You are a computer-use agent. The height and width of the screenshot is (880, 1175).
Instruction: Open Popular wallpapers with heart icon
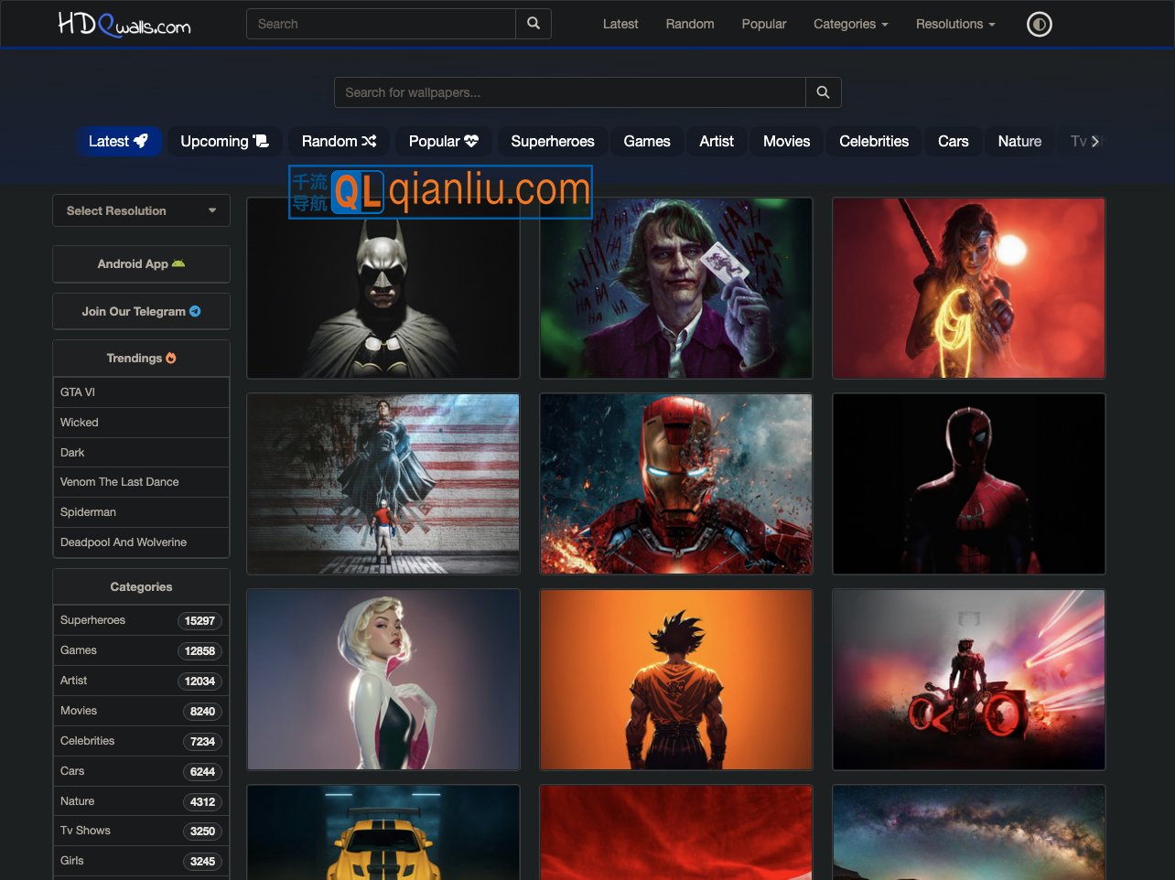443,141
